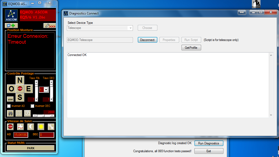Click the 'Connected OK' log text
279x157 pixels.
tap(77, 55)
